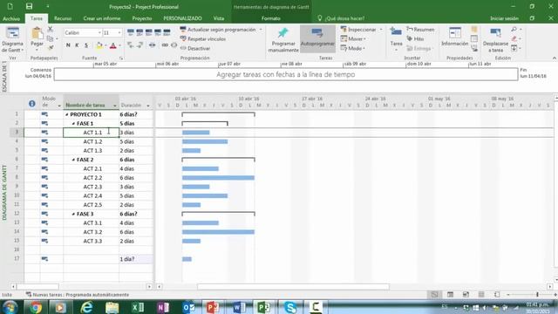This screenshot has height=314, width=558.
Task: Click the task notes icon in Propiedades
Action: click(474, 30)
